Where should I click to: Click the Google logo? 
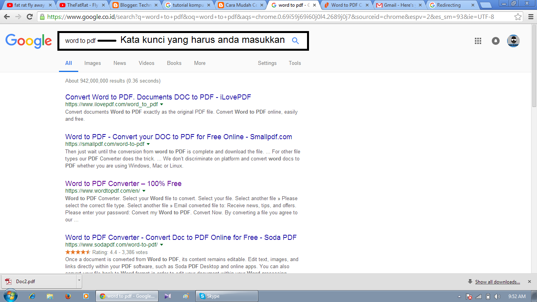click(29, 41)
